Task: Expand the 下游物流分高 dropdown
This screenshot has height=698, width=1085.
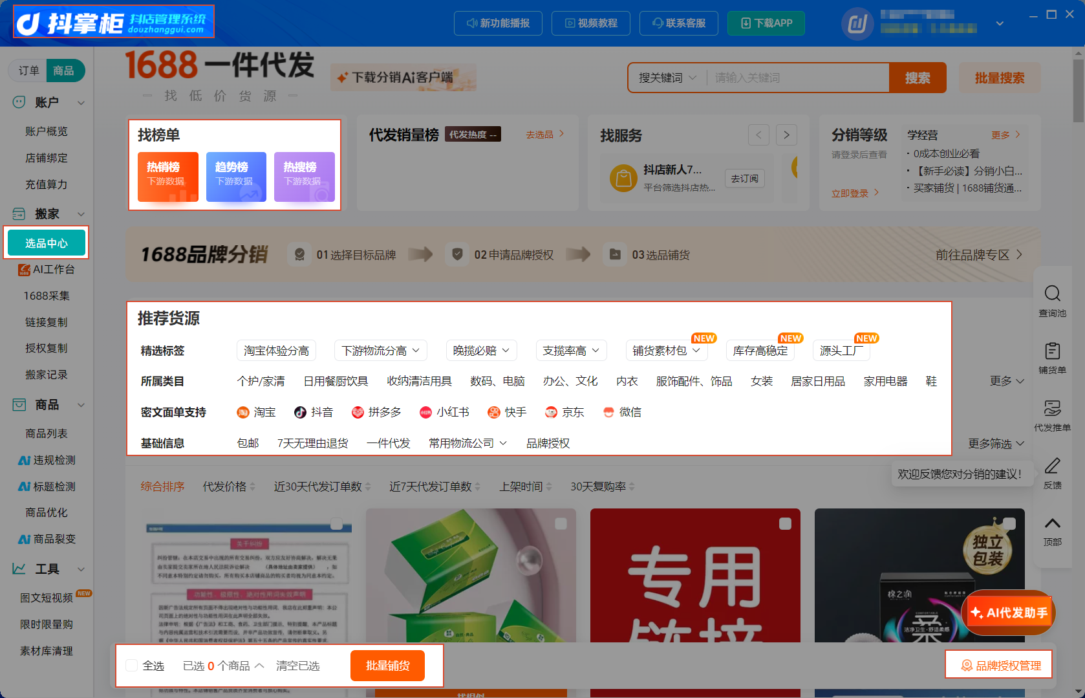Action: [380, 351]
